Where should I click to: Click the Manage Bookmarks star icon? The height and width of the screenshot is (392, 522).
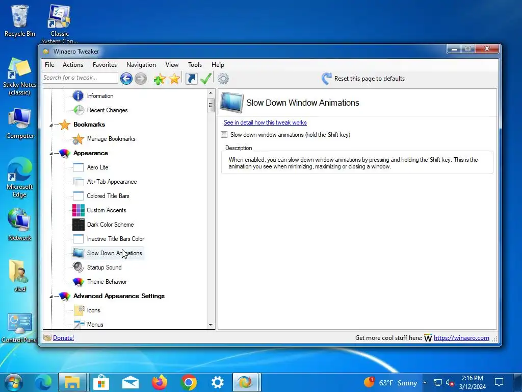(x=78, y=139)
